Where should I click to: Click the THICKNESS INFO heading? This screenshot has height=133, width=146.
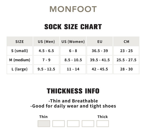(x=73, y=91)
